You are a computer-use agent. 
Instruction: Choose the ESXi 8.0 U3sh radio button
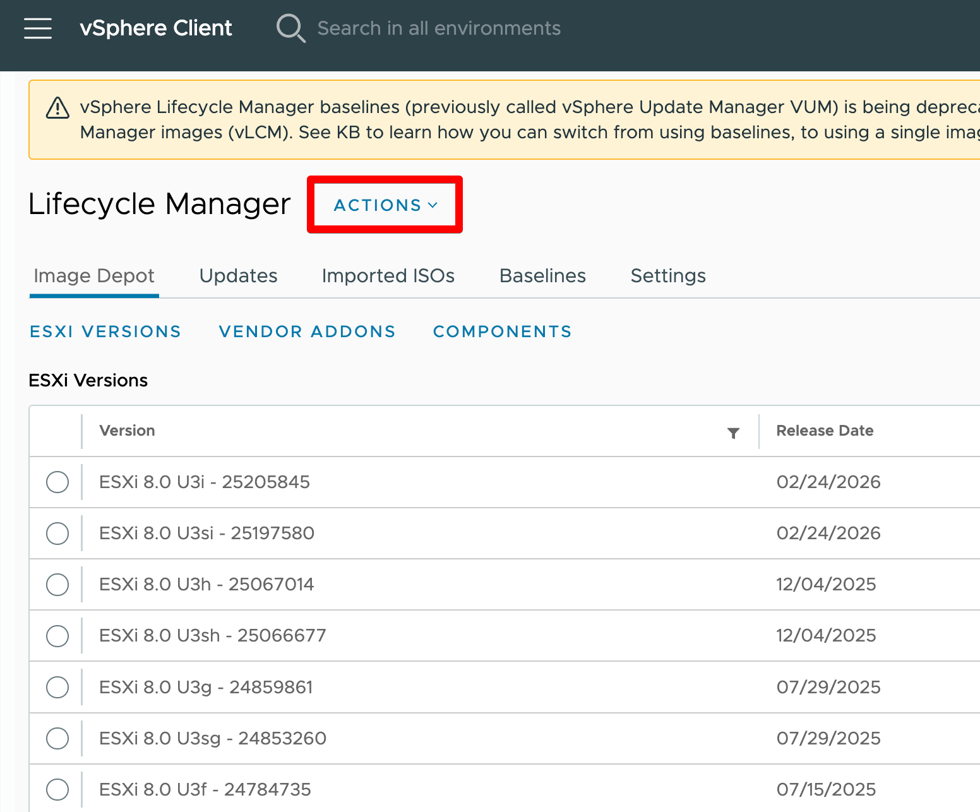tap(57, 636)
